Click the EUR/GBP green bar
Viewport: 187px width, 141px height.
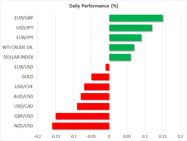pos(136,18)
